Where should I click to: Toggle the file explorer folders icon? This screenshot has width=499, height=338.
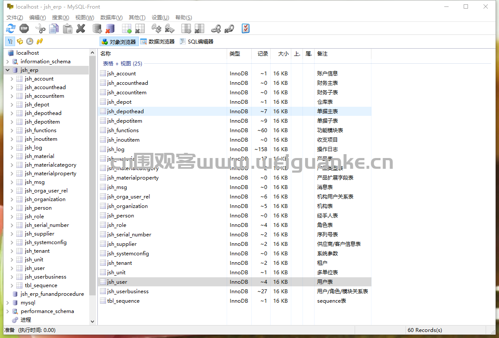pyautogui.click(x=20, y=41)
